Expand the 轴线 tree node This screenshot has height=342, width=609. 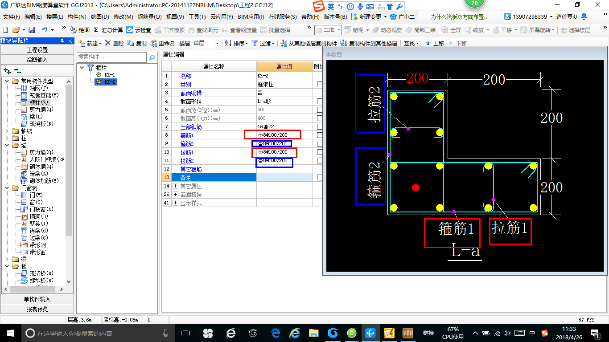(7, 131)
